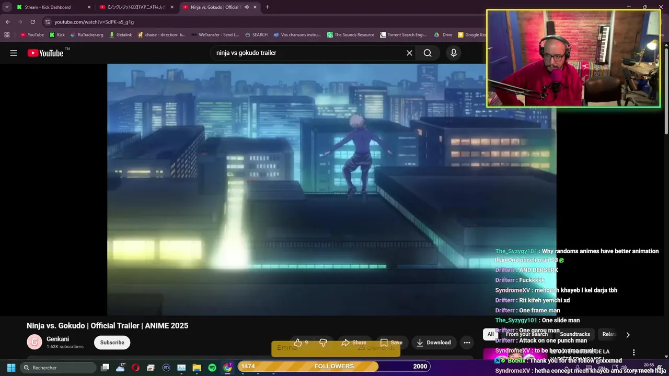This screenshot has width=669, height=376.
Task: Close the Kick Dashboard tab
Action: coord(89,7)
